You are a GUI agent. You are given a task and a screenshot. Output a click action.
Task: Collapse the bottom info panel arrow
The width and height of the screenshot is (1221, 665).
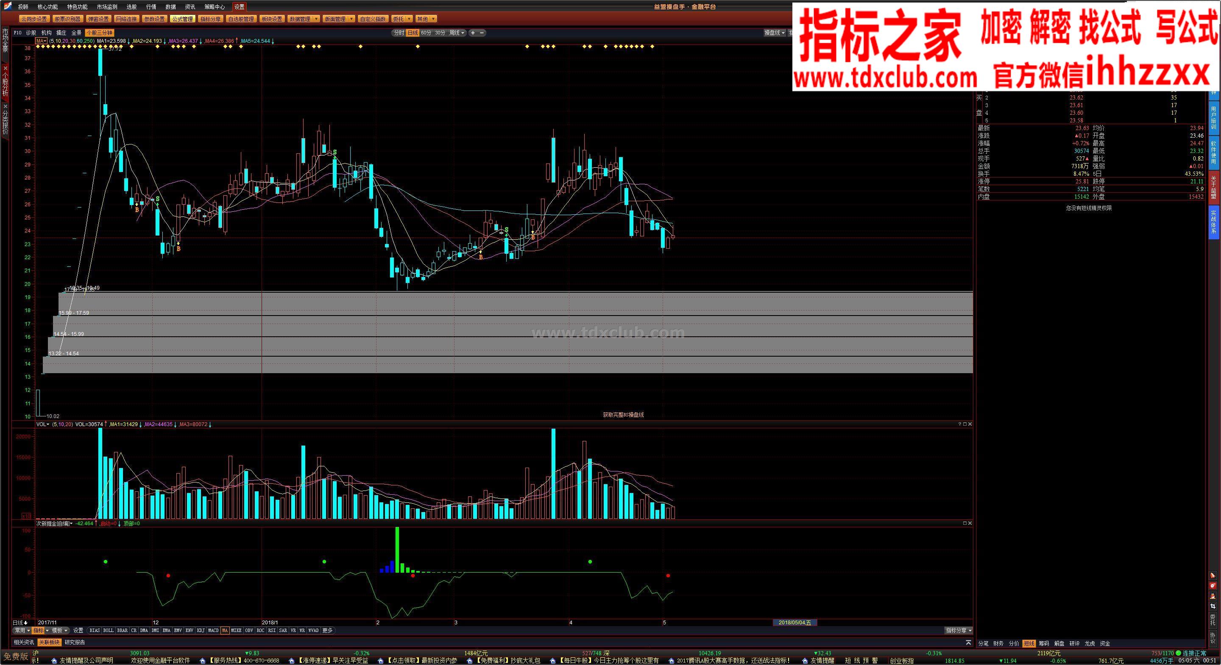[968, 643]
